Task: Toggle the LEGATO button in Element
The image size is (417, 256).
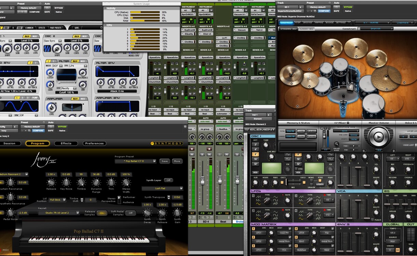Action: [320, 184]
